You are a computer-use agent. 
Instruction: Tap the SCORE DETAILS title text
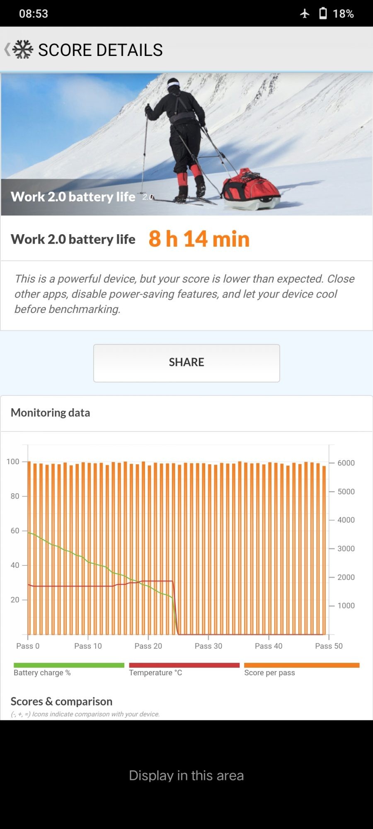tap(100, 50)
